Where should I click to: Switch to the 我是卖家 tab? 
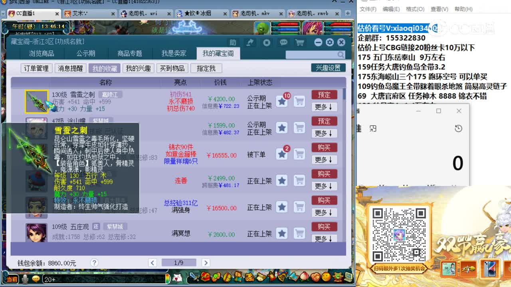pyautogui.click(x=174, y=53)
